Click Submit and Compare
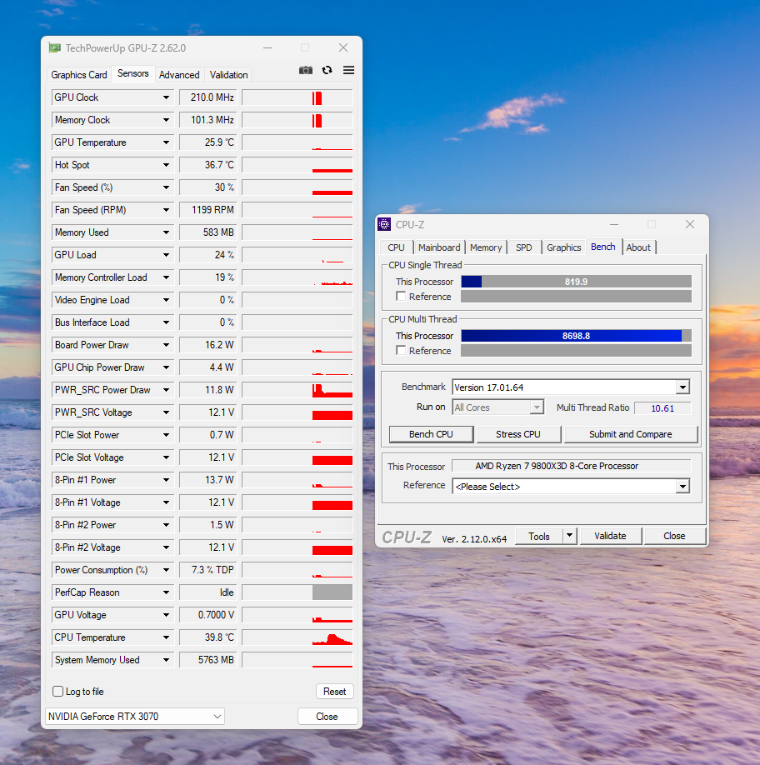The width and height of the screenshot is (760, 765). 631,434
